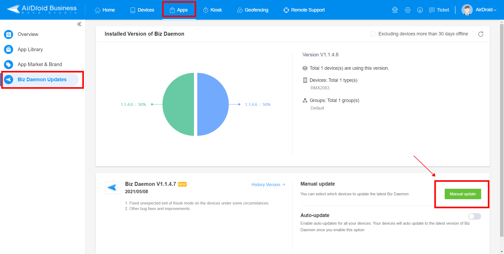Check Excluding devices more than 30 days offline
This screenshot has height=254, width=504.
(x=373, y=34)
